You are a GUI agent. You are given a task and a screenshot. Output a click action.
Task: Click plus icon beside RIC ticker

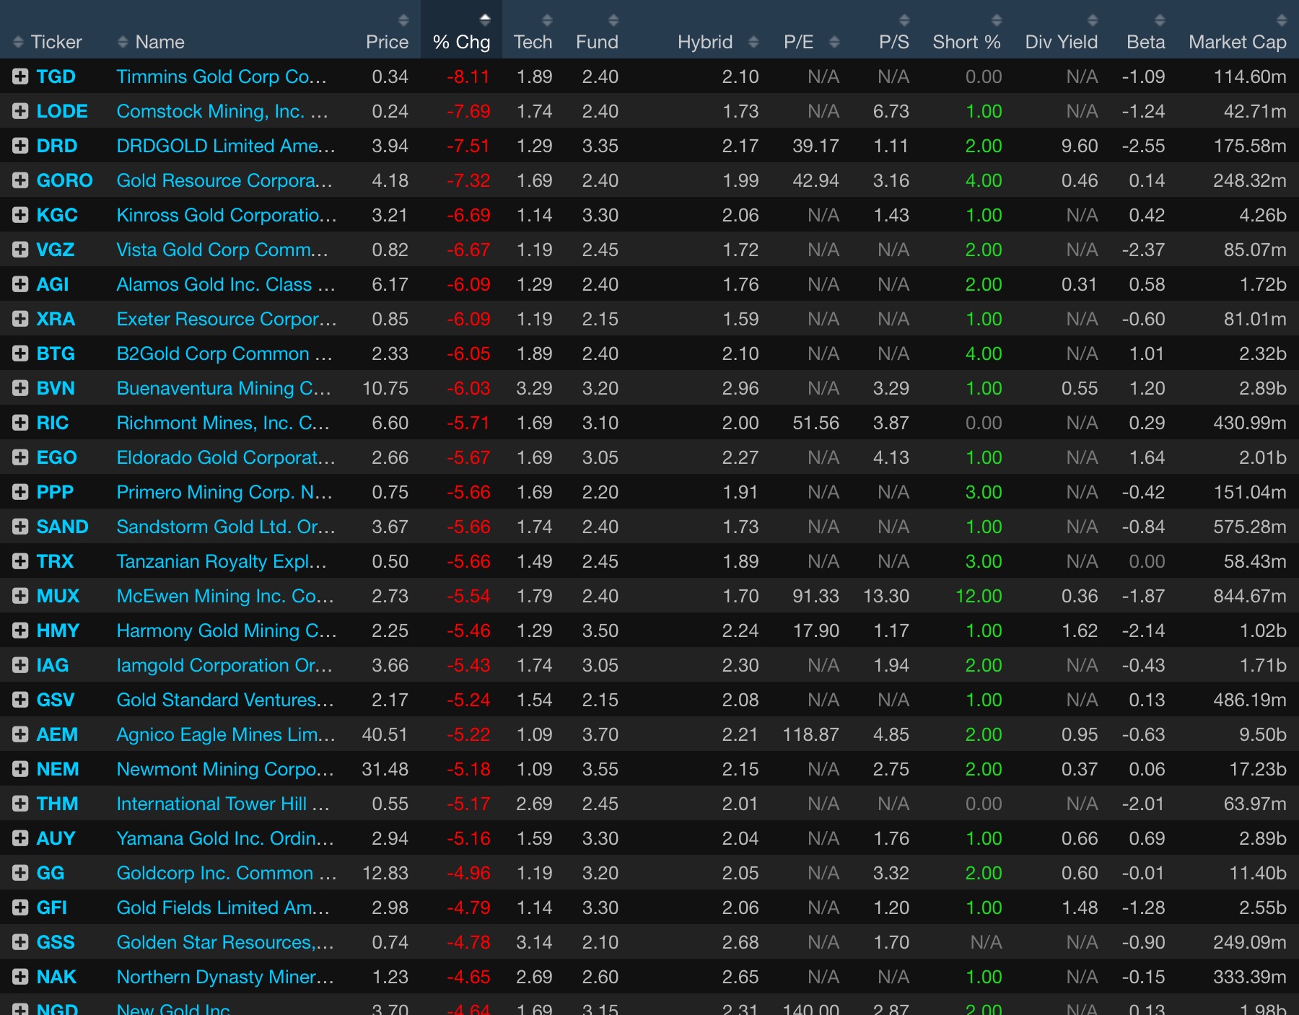click(20, 423)
